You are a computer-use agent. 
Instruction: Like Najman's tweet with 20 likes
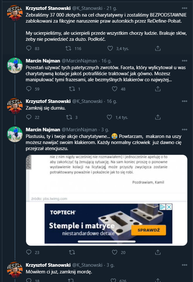coord(110,252)
